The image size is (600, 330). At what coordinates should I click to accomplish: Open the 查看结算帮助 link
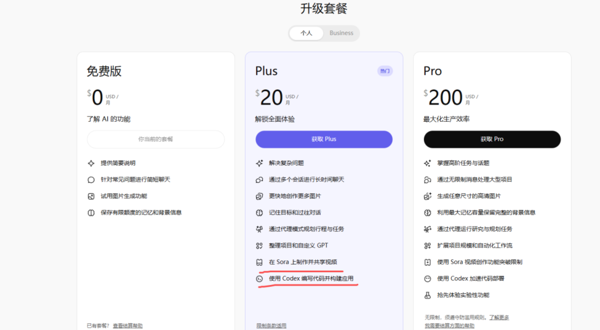pyautogui.click(x=127, y=326)
